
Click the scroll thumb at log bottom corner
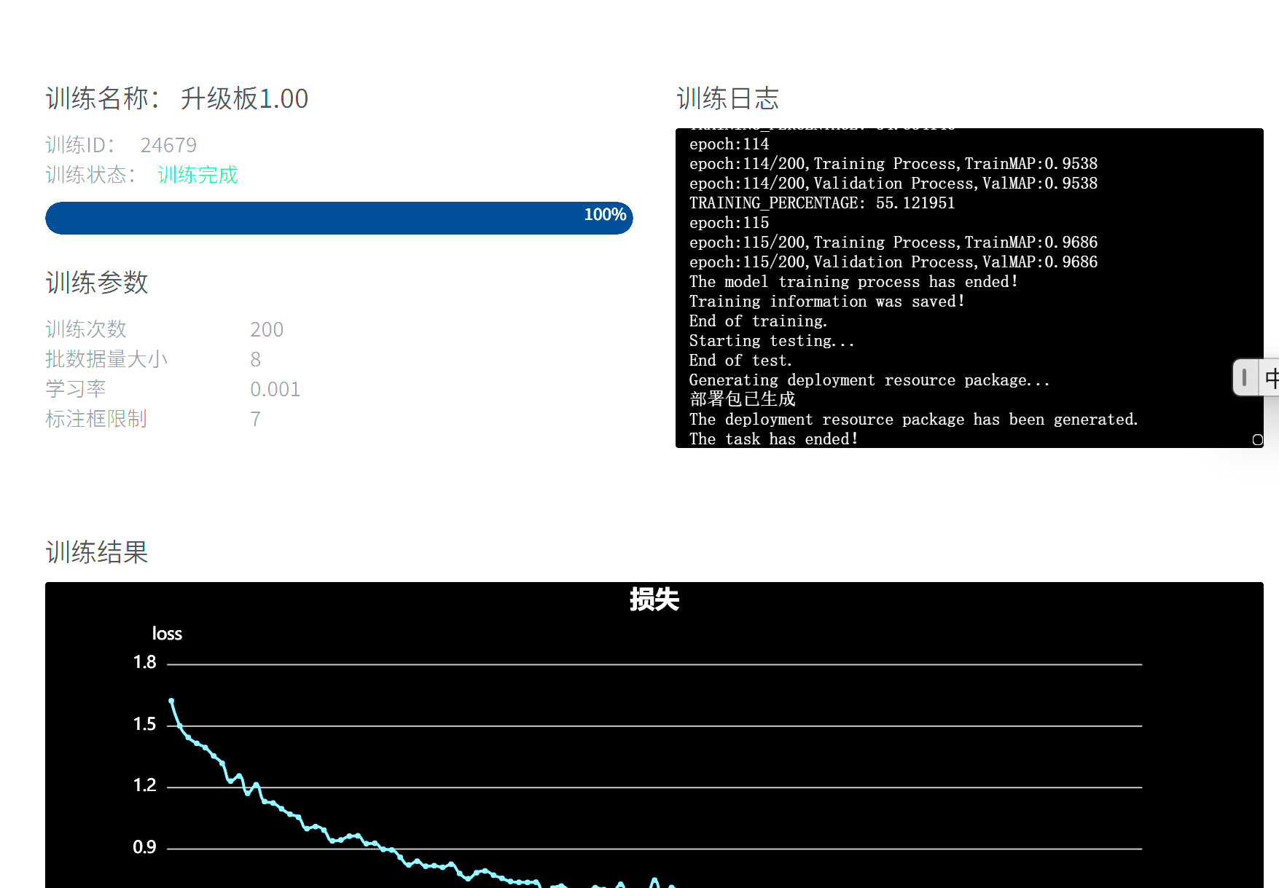(x=1257, y=439)
